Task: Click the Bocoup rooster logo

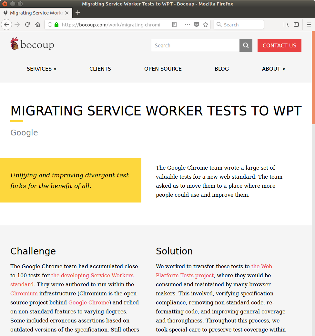Action: point(32,44)
